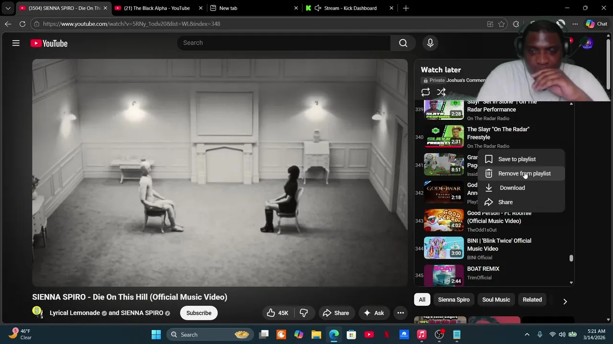Play Slayr Set In Stone playlist thumbnail
613x344 pixels.
[x=444, y=109]
